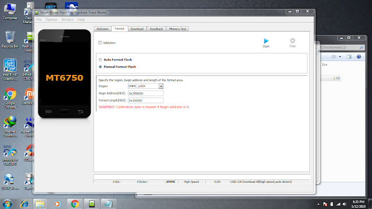
Task: Open the QBDP desktop shortcut icon
Action: click(x=10, y=182)
